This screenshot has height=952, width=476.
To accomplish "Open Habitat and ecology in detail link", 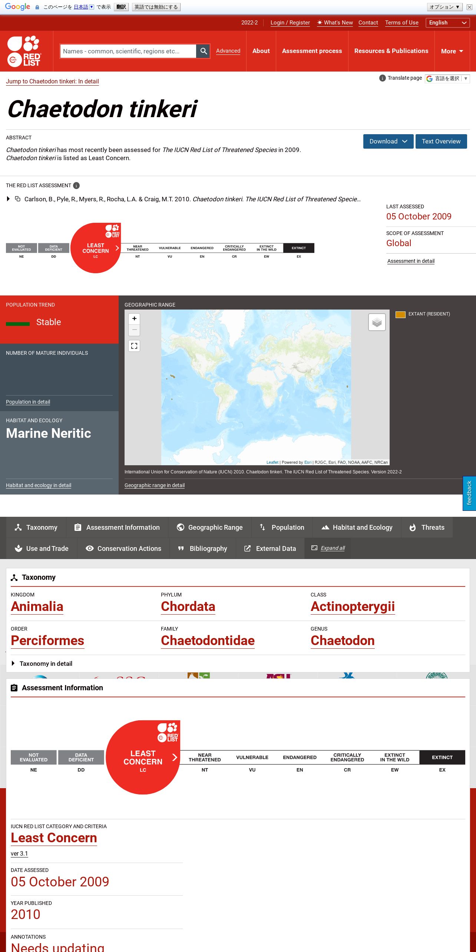I will pos(39,486).
